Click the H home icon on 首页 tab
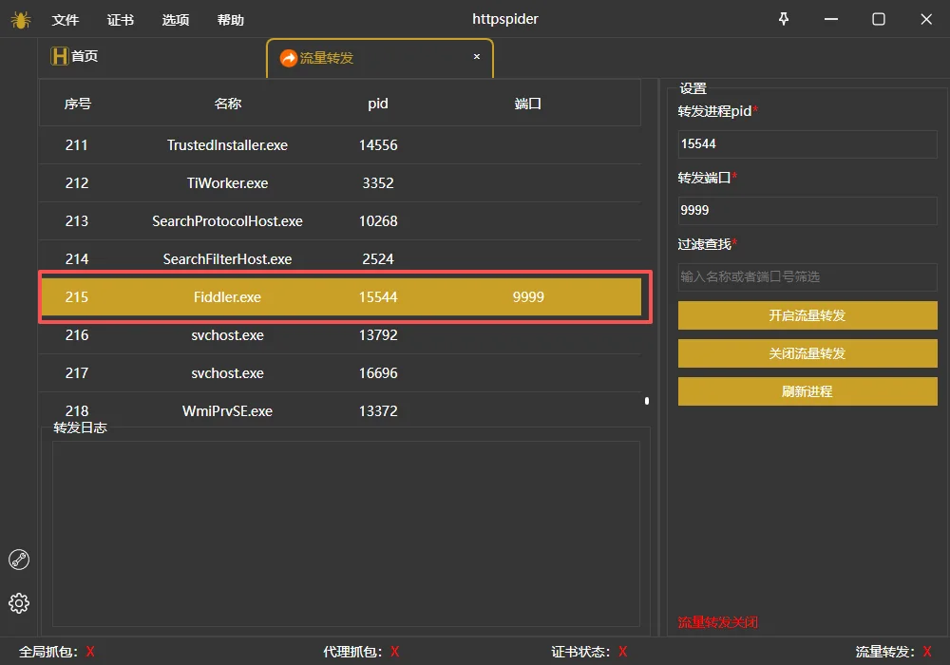 pyautogui.click(x=59, y=56)
